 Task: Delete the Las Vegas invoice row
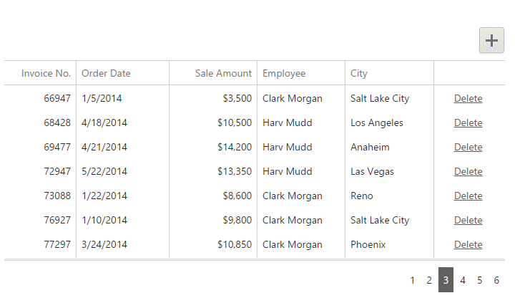468,171
